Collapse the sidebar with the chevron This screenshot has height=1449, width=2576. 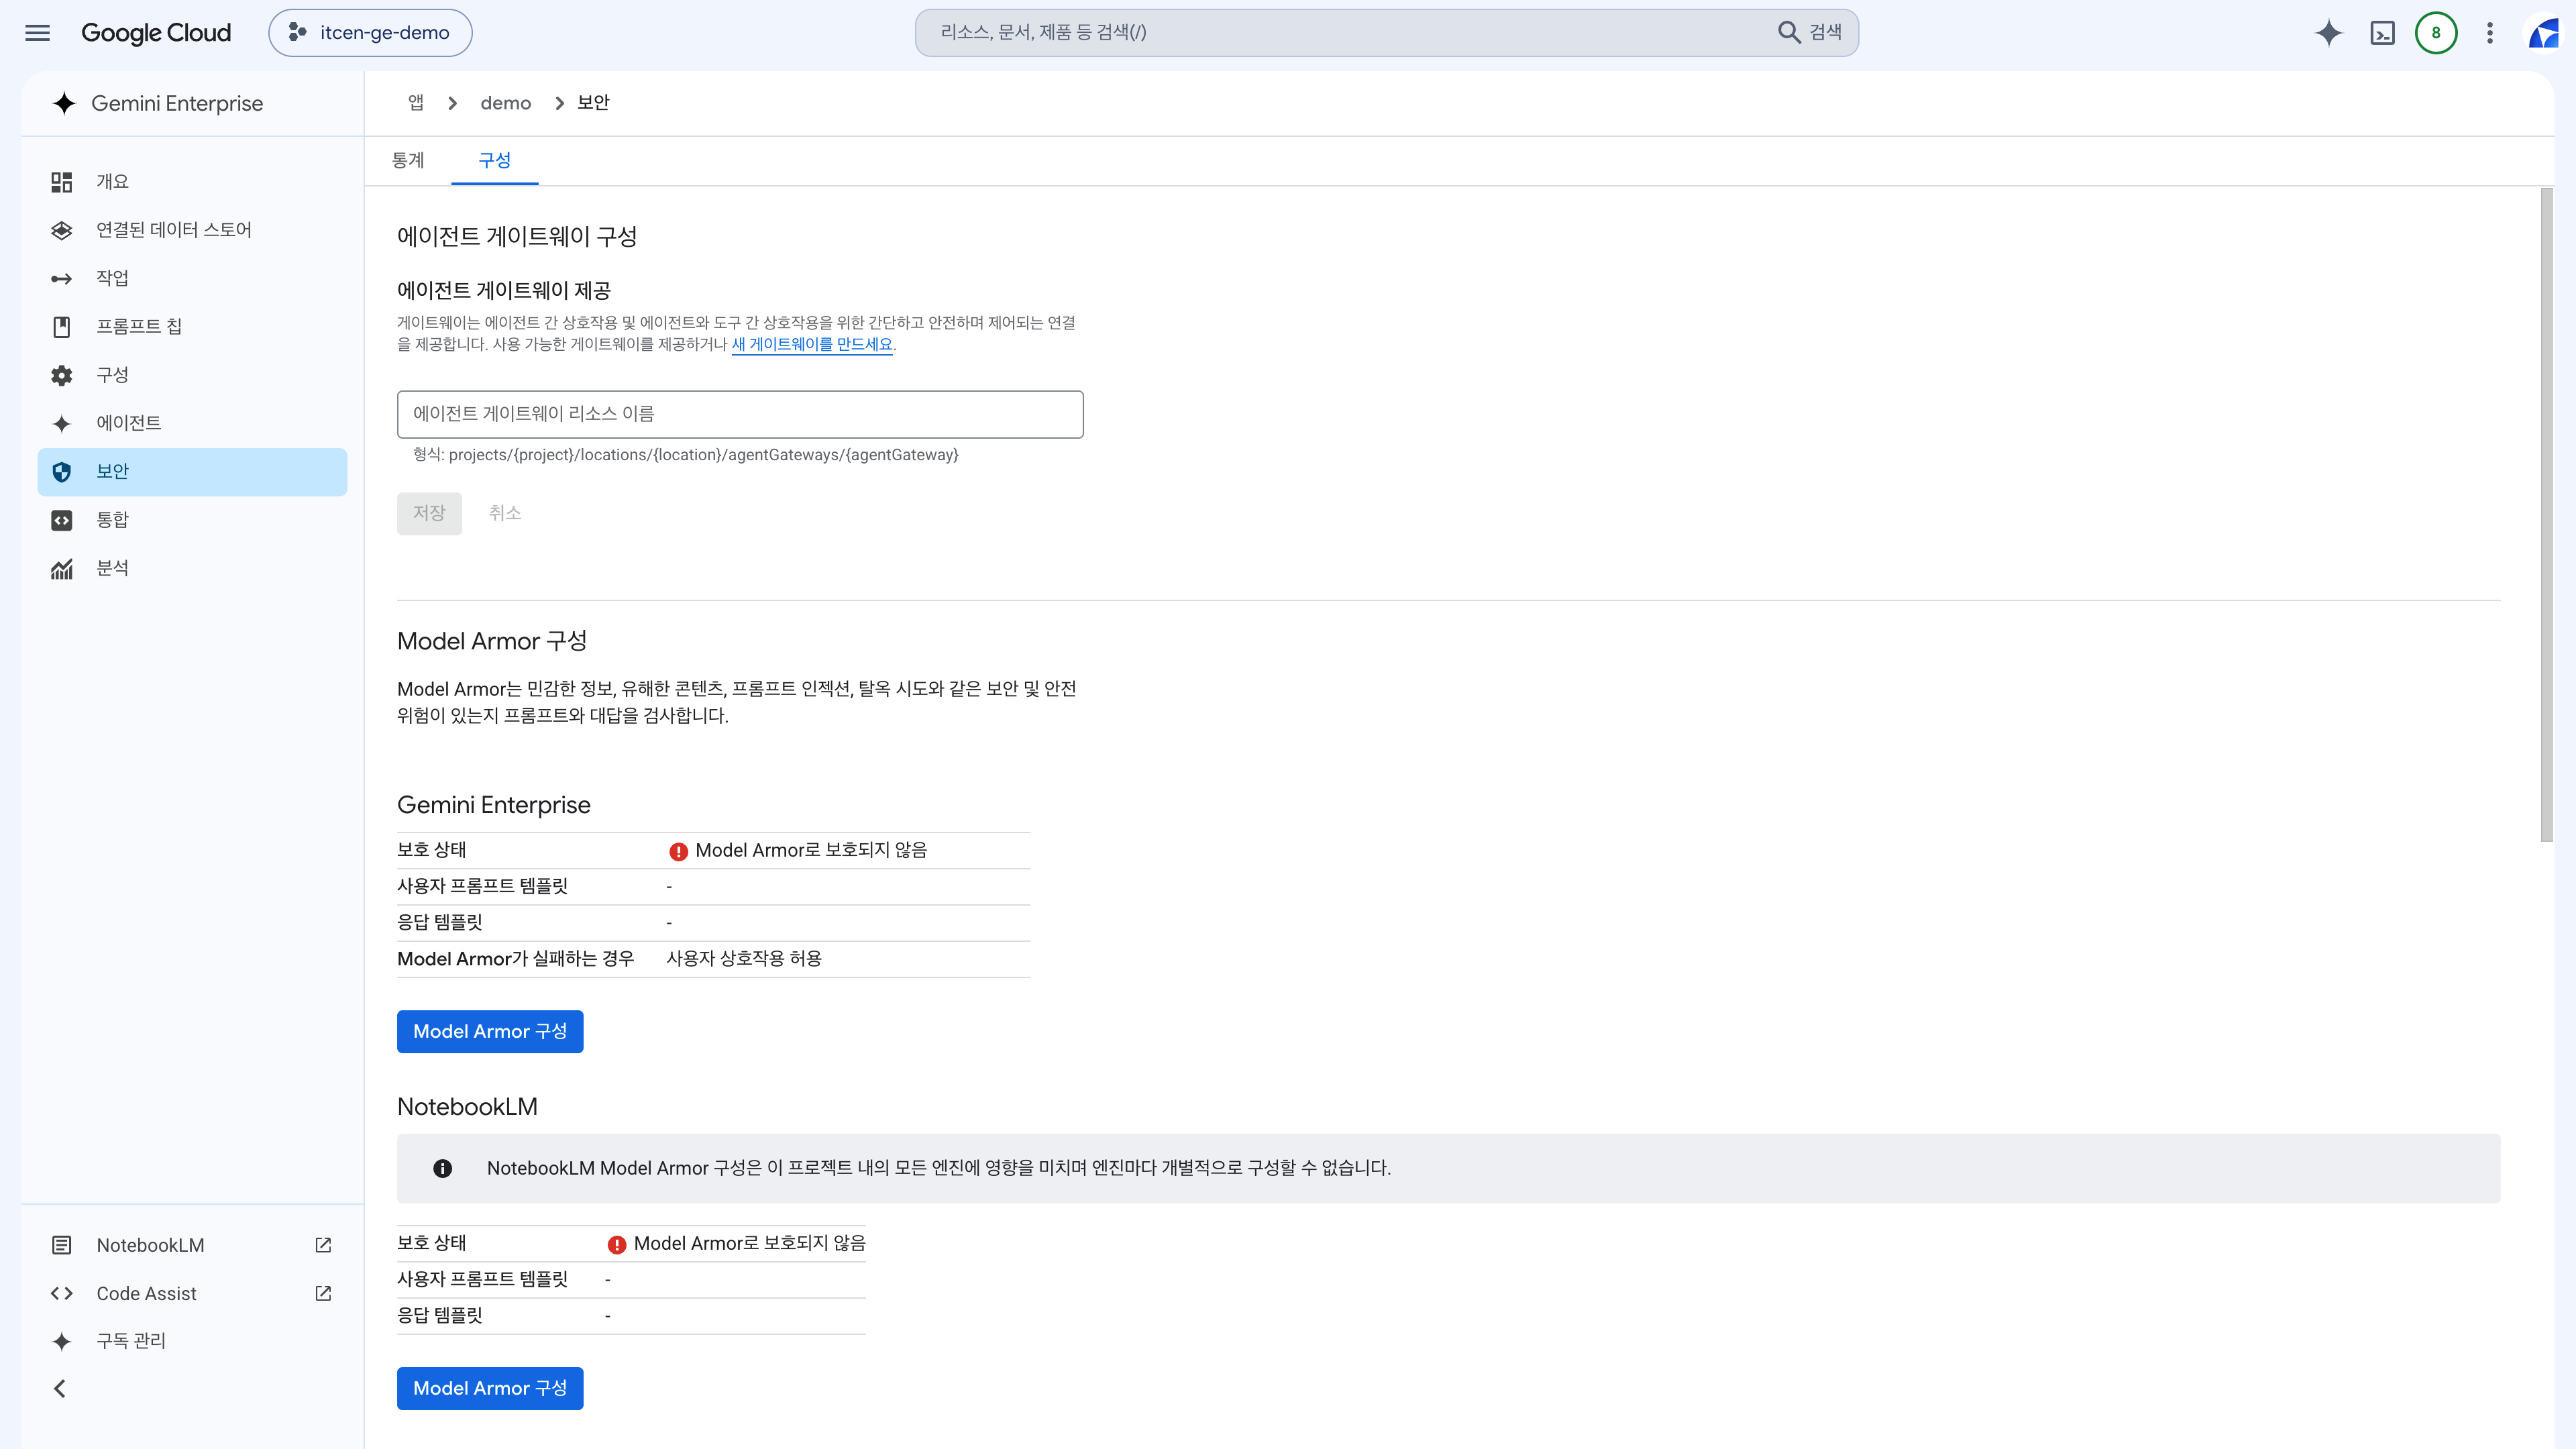coord(60,1389)
